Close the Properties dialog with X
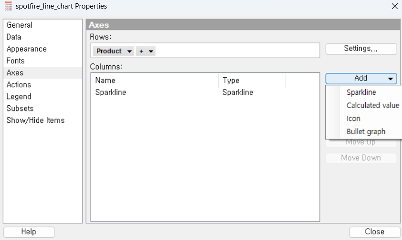Viewport: 402px width, 240px height. [x=394, y=6]
